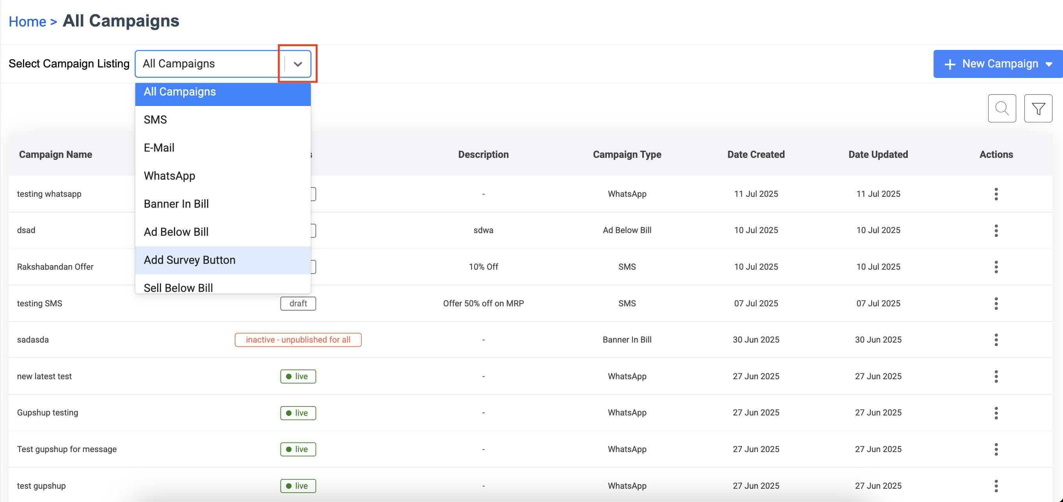Open actions menu for dsad campaign
Screen dimensions: 1063x502
(996, 231)
